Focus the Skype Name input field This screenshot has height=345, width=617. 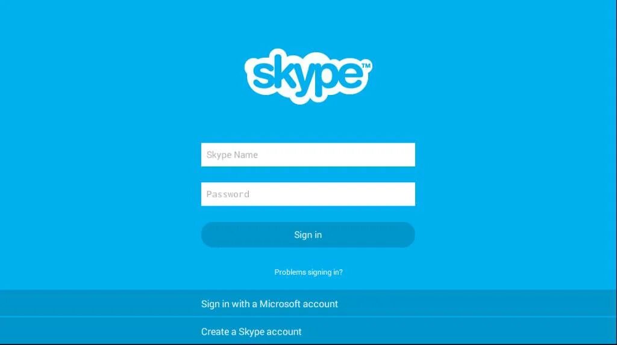pos(308,154)
